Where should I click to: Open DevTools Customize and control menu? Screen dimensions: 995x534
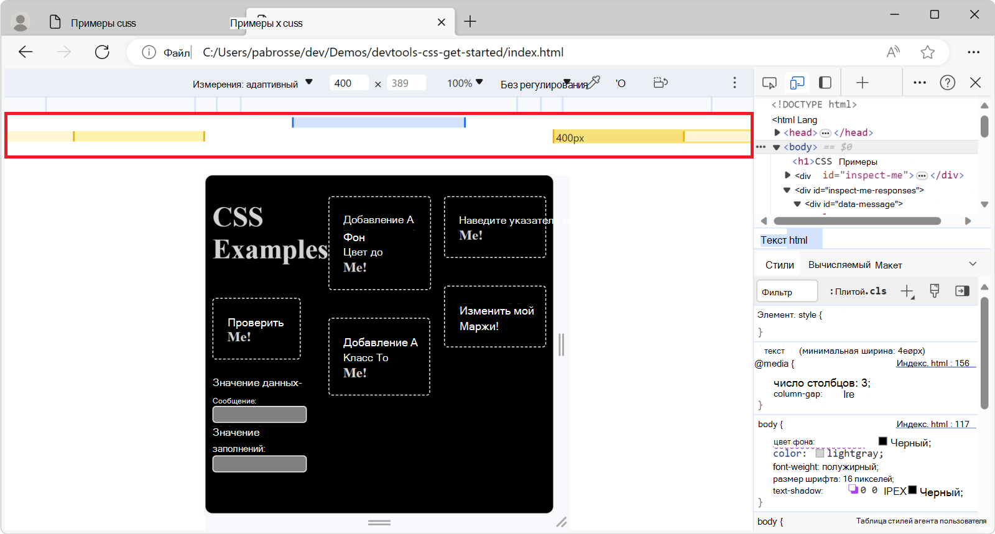point(920,83)
